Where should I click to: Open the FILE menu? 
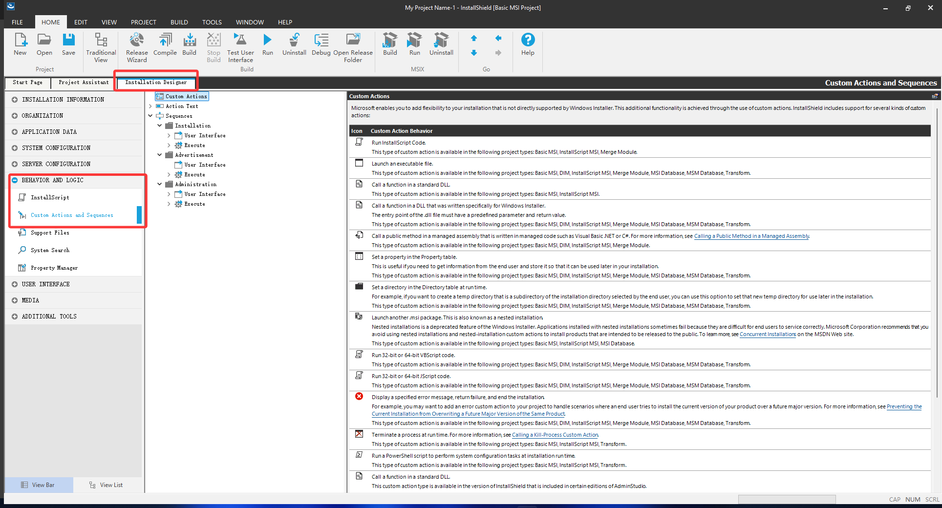click(18, 22)
